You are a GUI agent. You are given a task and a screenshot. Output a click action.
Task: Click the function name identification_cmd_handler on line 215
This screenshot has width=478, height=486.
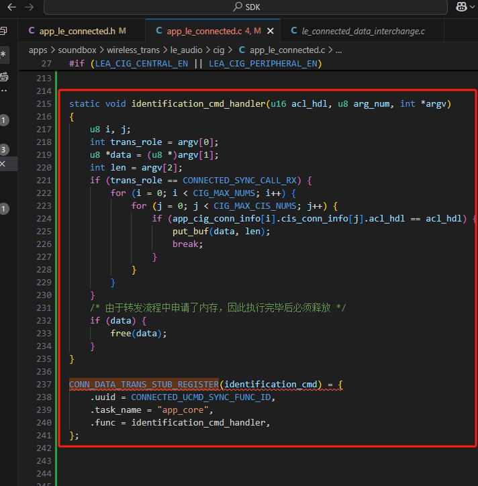(x=199, y=103)
